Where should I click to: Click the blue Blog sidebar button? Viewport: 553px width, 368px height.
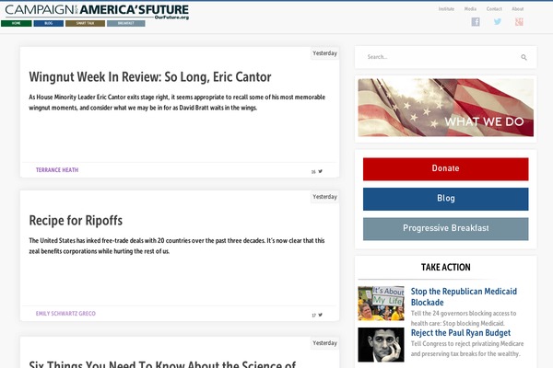pos(446,199)
